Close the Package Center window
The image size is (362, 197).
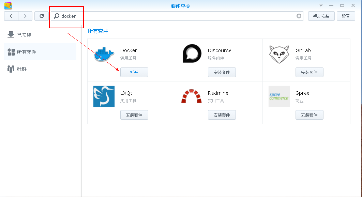pos(353,5)
